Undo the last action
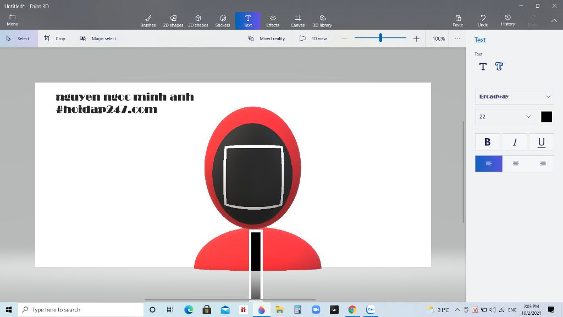 click(x=483, y=20)
